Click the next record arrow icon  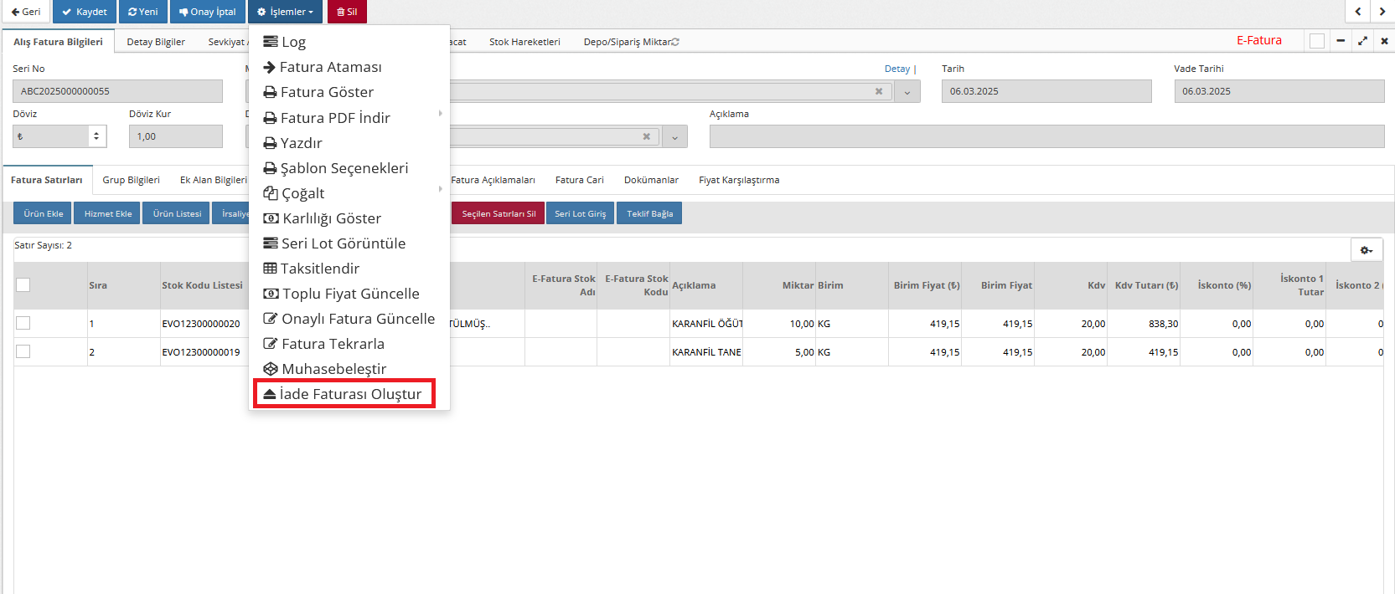point(1382,12)
